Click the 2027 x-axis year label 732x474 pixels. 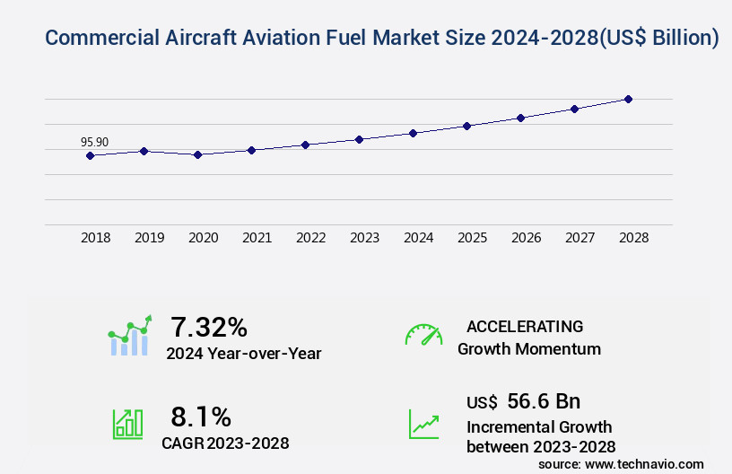[x=579, y=238]
